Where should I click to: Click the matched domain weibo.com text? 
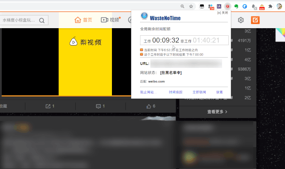click(x=157, y=81)
